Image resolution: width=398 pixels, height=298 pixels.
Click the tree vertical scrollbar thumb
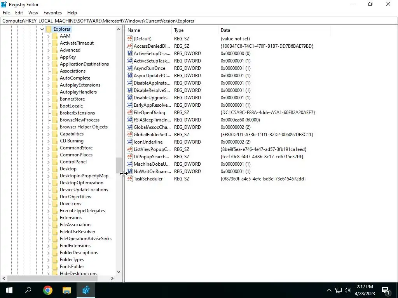[x=119, y=165]
